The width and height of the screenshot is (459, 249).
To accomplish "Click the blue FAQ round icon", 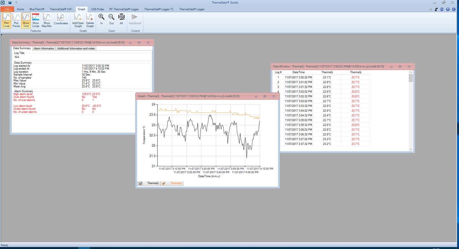I will coord(442,10).
